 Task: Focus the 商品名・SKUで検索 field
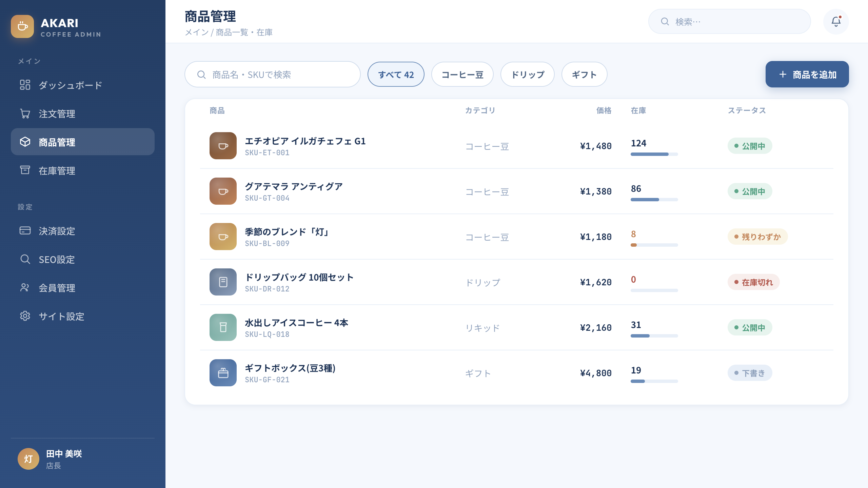273,74
